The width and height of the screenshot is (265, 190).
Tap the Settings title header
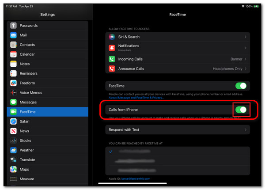(x=48, y=15)
